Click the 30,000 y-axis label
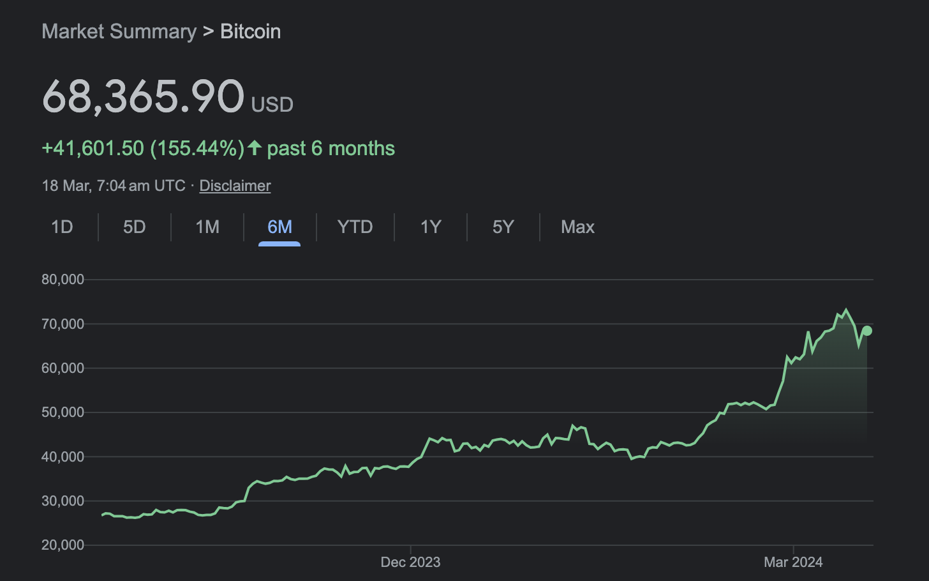929x581 pixels. pyautogui.click(x=63, y=501)
